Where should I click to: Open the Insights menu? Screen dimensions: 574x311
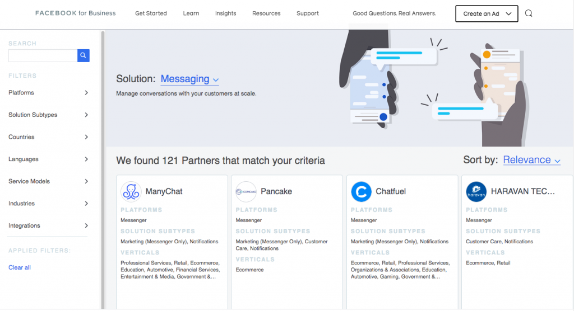pyautogui.click(x=225, y=13)
